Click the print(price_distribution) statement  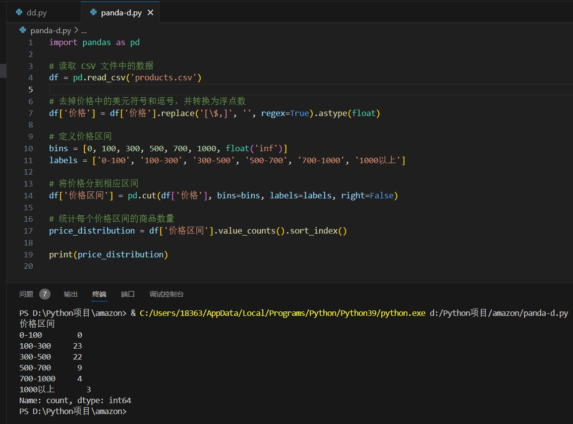click(x=109, y=255)
